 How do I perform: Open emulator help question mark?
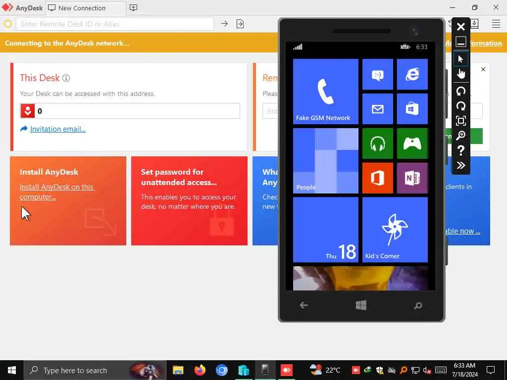point(461,150)
